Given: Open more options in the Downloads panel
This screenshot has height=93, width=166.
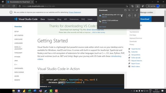Looking at the screenshot, I should point(133,10).
